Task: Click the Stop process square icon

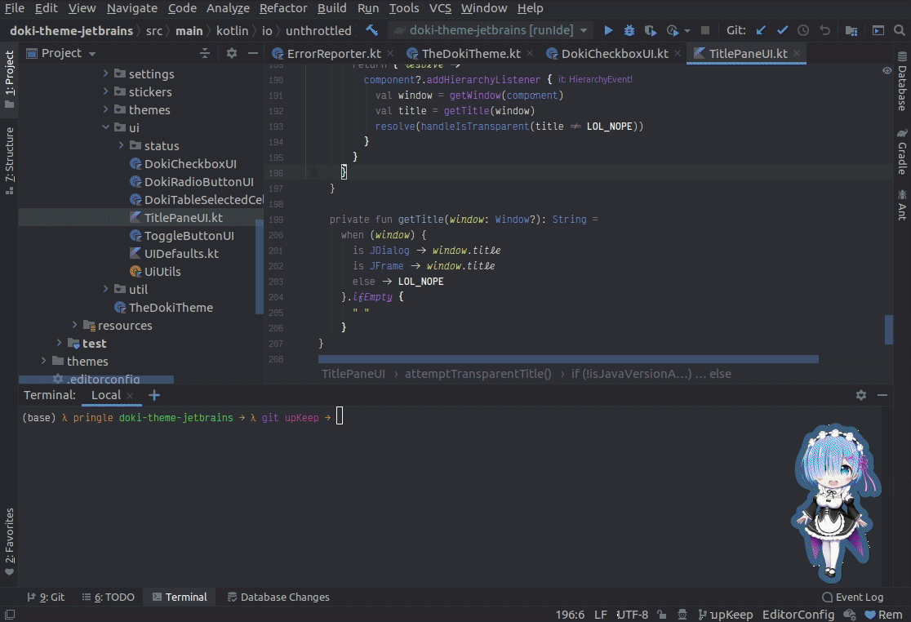Action: [x=704, y=30]
